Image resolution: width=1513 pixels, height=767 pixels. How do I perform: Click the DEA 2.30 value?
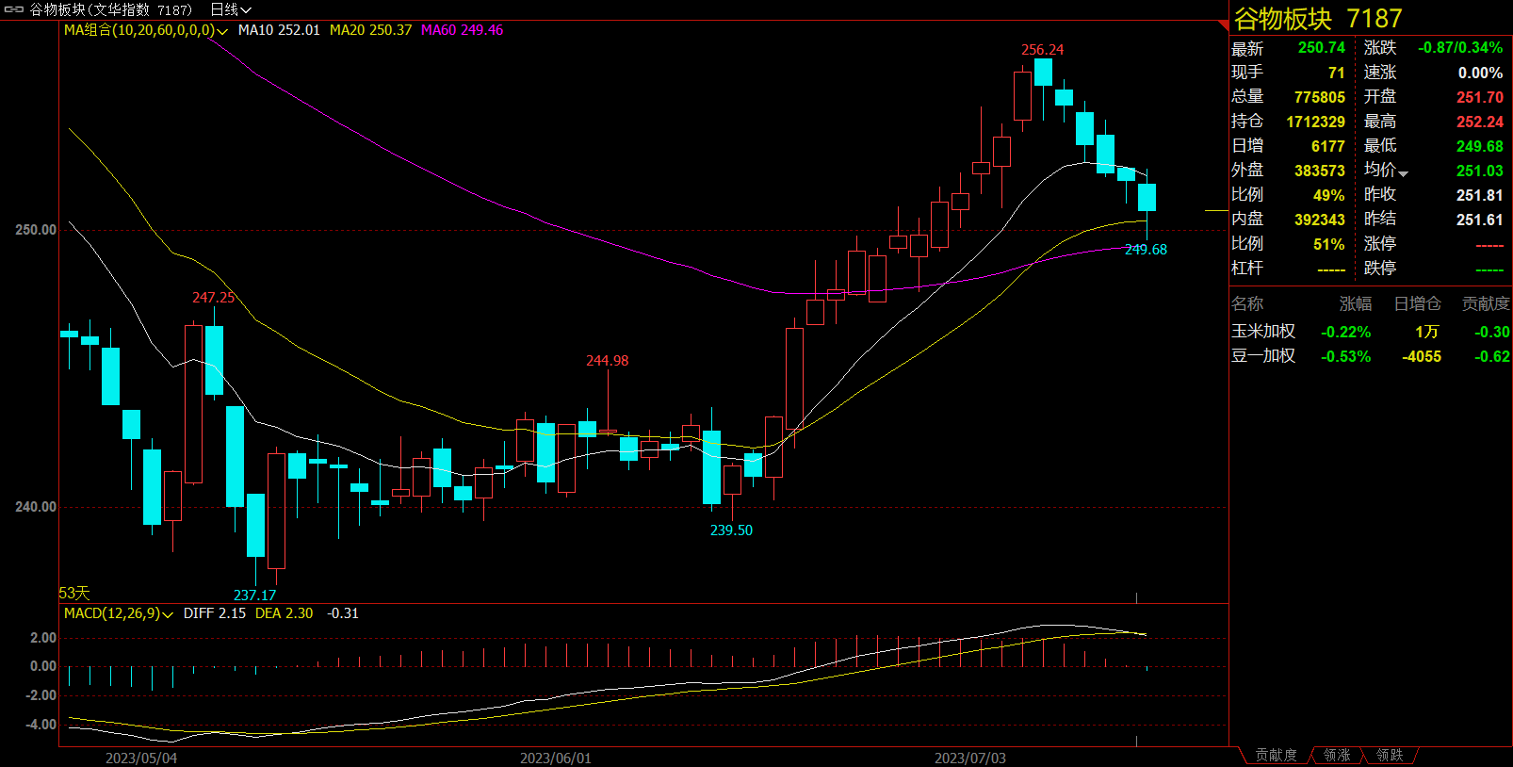(284, 613)
